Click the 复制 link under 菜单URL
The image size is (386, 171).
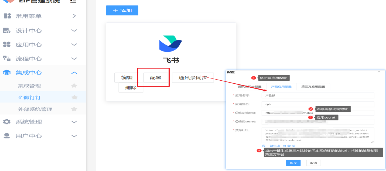pyautogui.click(x=289, y=146)
